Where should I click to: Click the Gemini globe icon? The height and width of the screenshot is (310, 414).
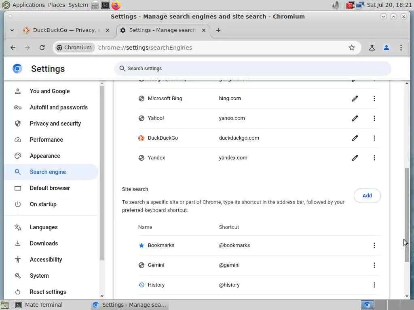coord(141,265)
